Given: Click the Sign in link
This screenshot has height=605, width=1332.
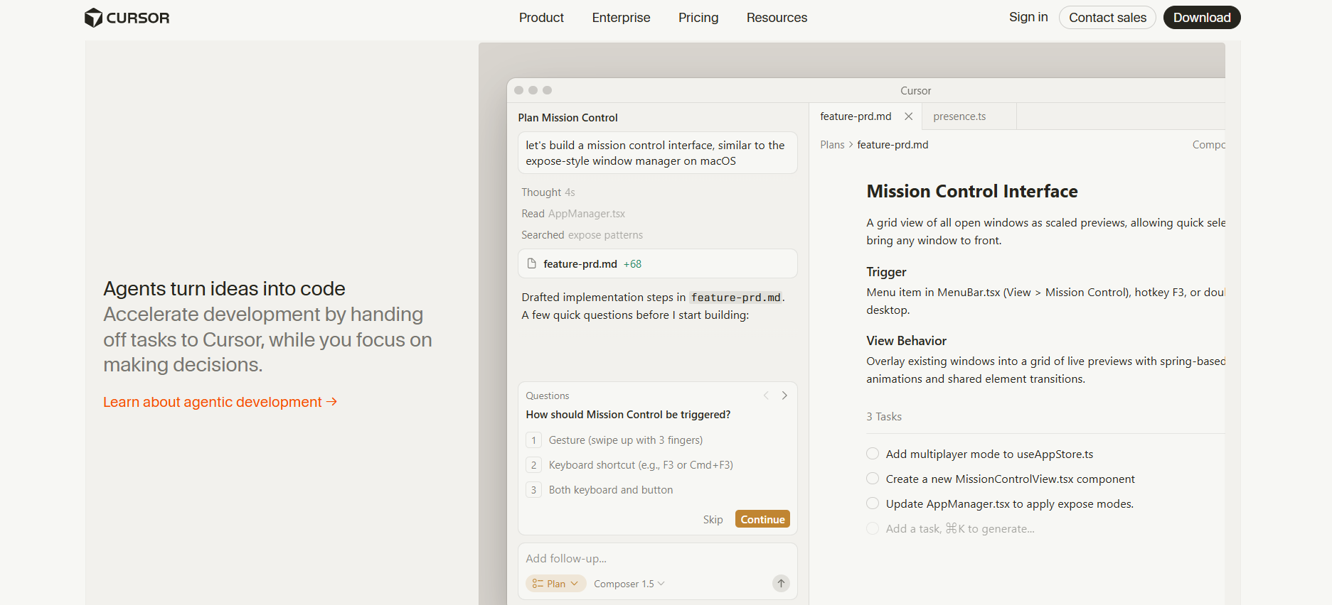Looking at the screenshot, I should pos(1028,17).
